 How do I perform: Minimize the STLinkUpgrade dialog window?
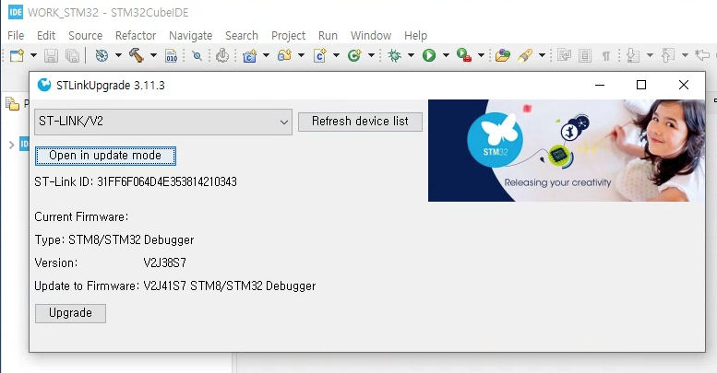[x=600, y=85]
